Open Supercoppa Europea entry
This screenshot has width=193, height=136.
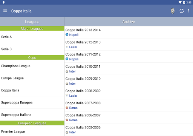pyautogui.click(x=32, y=102)
